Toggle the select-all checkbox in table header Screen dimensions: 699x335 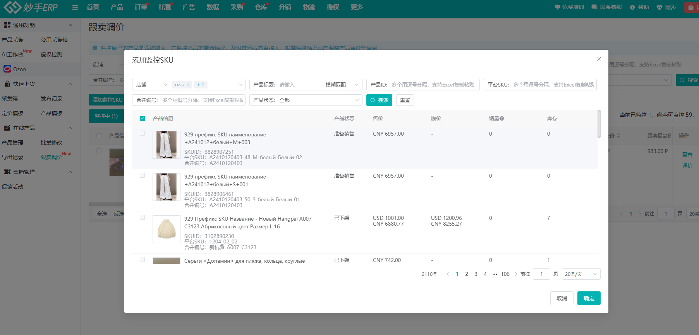coord(143,119)
